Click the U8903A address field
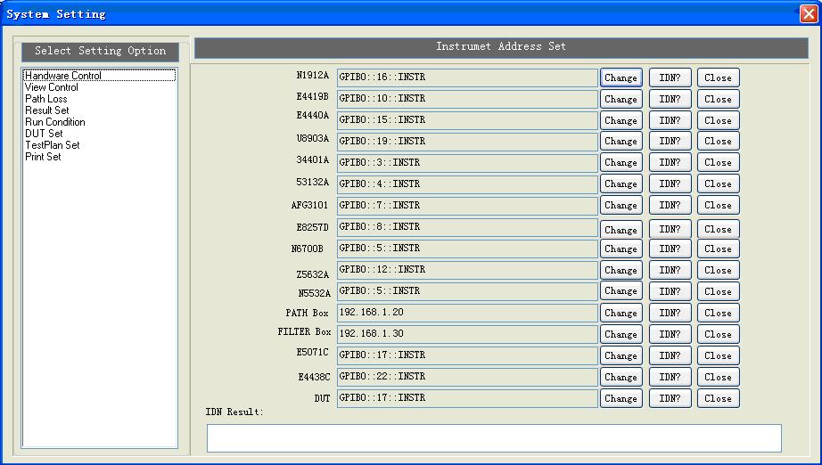The height and width of the screenshot is (465, 822). (467, 142)
